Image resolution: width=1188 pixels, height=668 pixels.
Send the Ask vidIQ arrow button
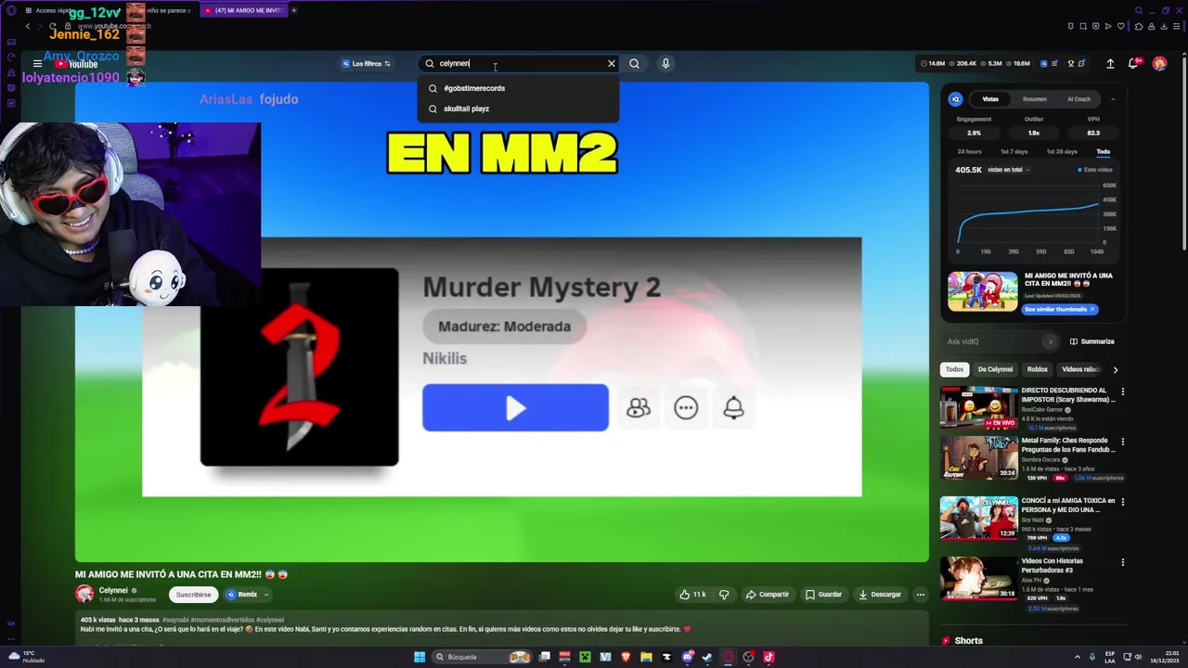[x=1050, y=341]
